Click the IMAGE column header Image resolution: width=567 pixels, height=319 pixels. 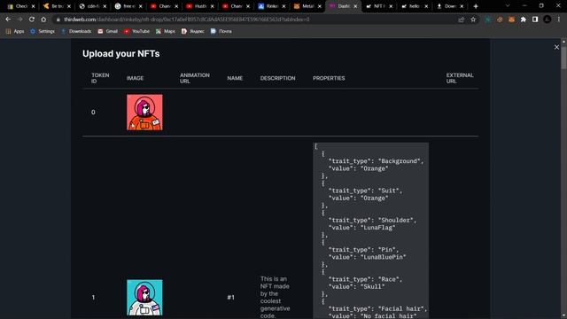click(135, 78)
